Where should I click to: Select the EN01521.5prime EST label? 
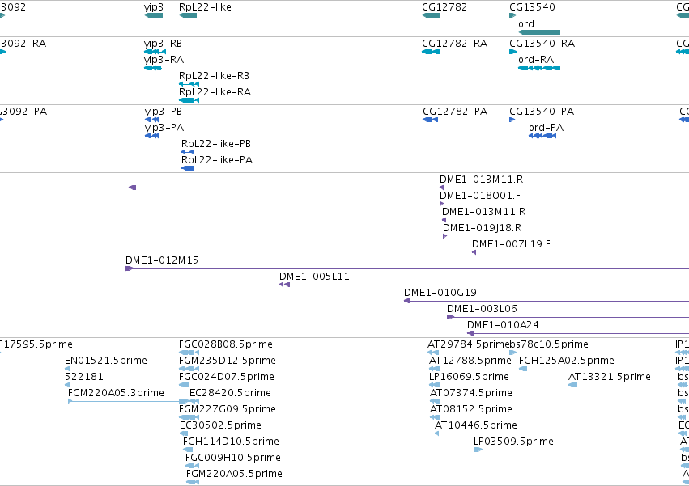pos(106,361)
